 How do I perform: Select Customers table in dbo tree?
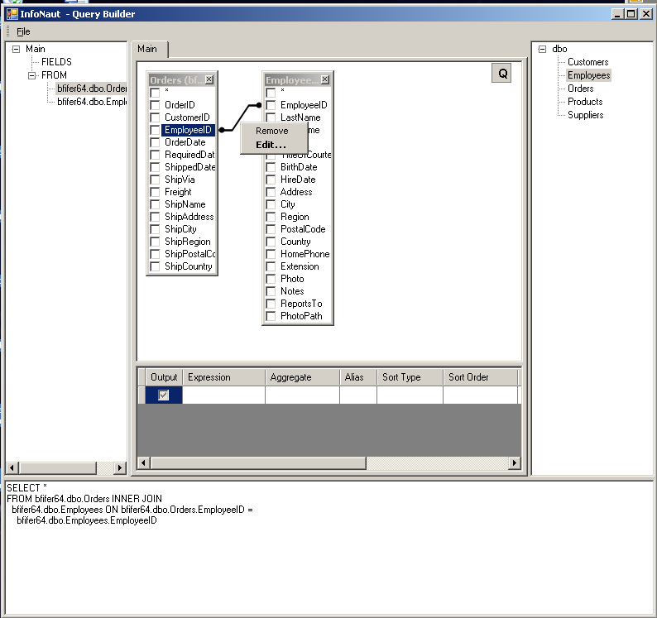pyautogui.click(x=587, y=62)
